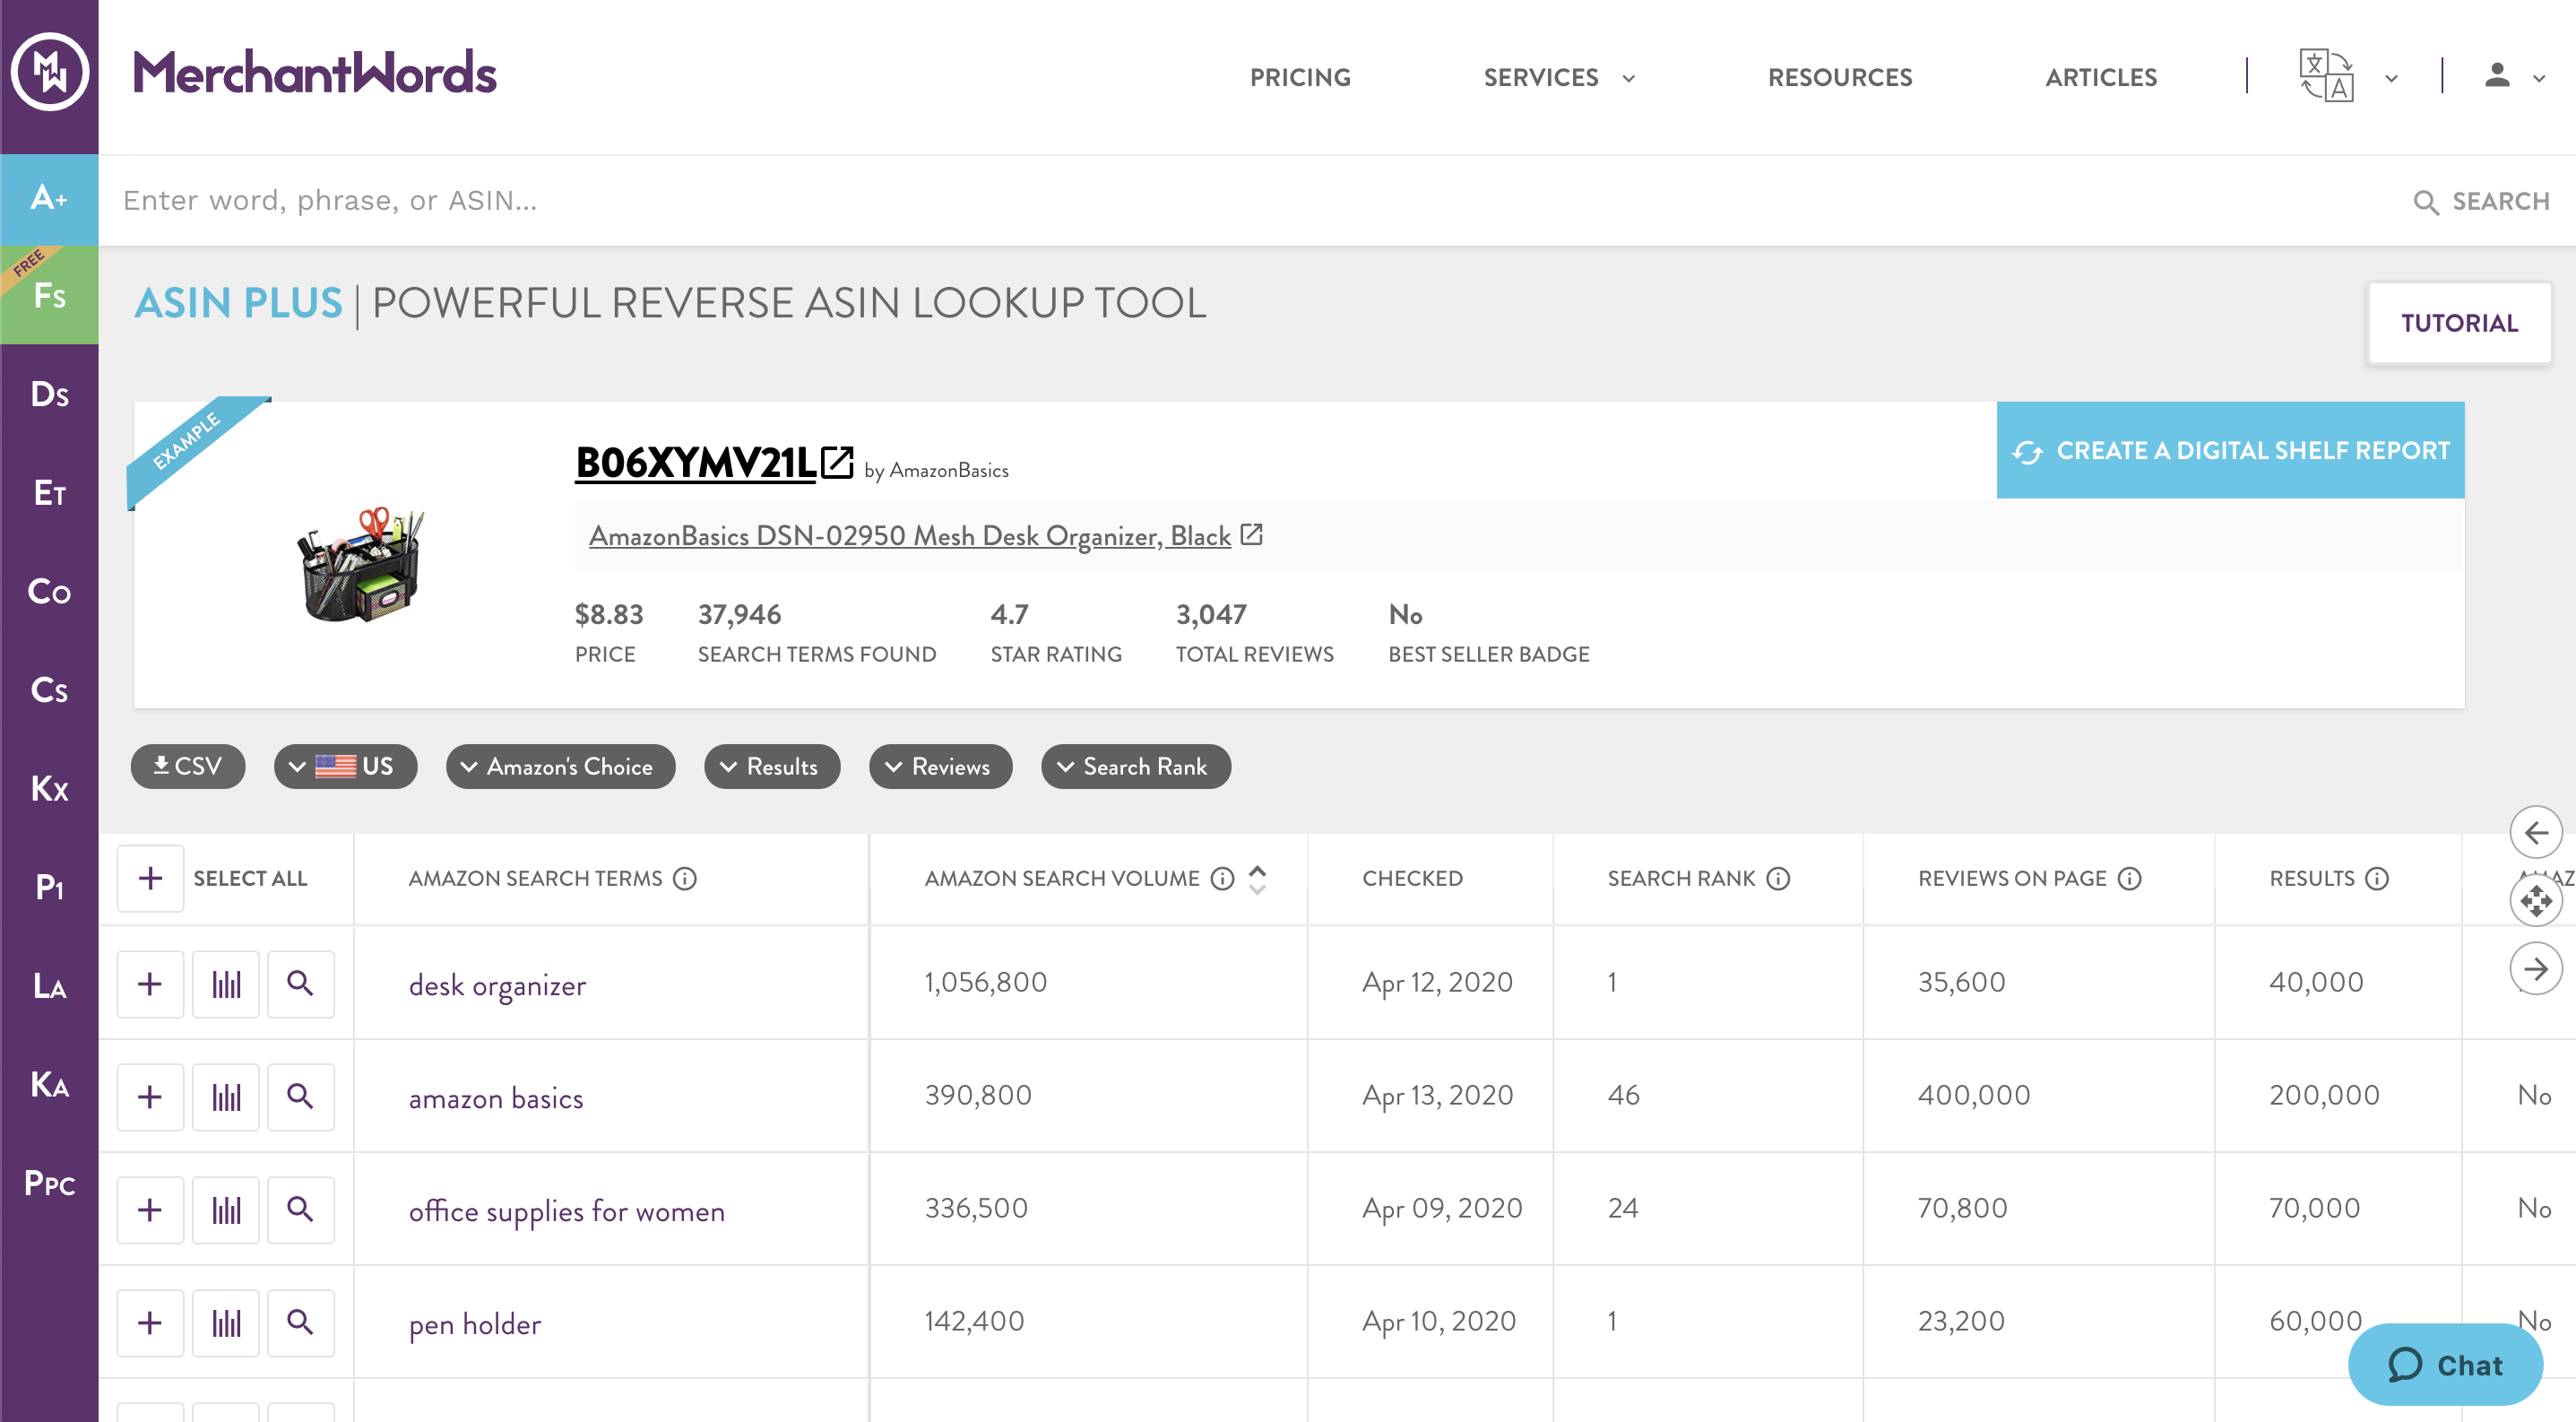Click the four-way move icon circle

pyautogui.click(x=2536, y=901)
